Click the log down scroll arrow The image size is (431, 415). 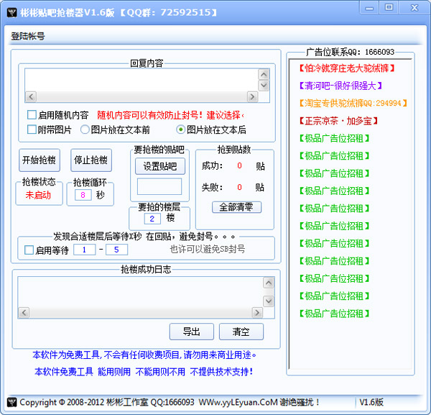tap(269, 301)
